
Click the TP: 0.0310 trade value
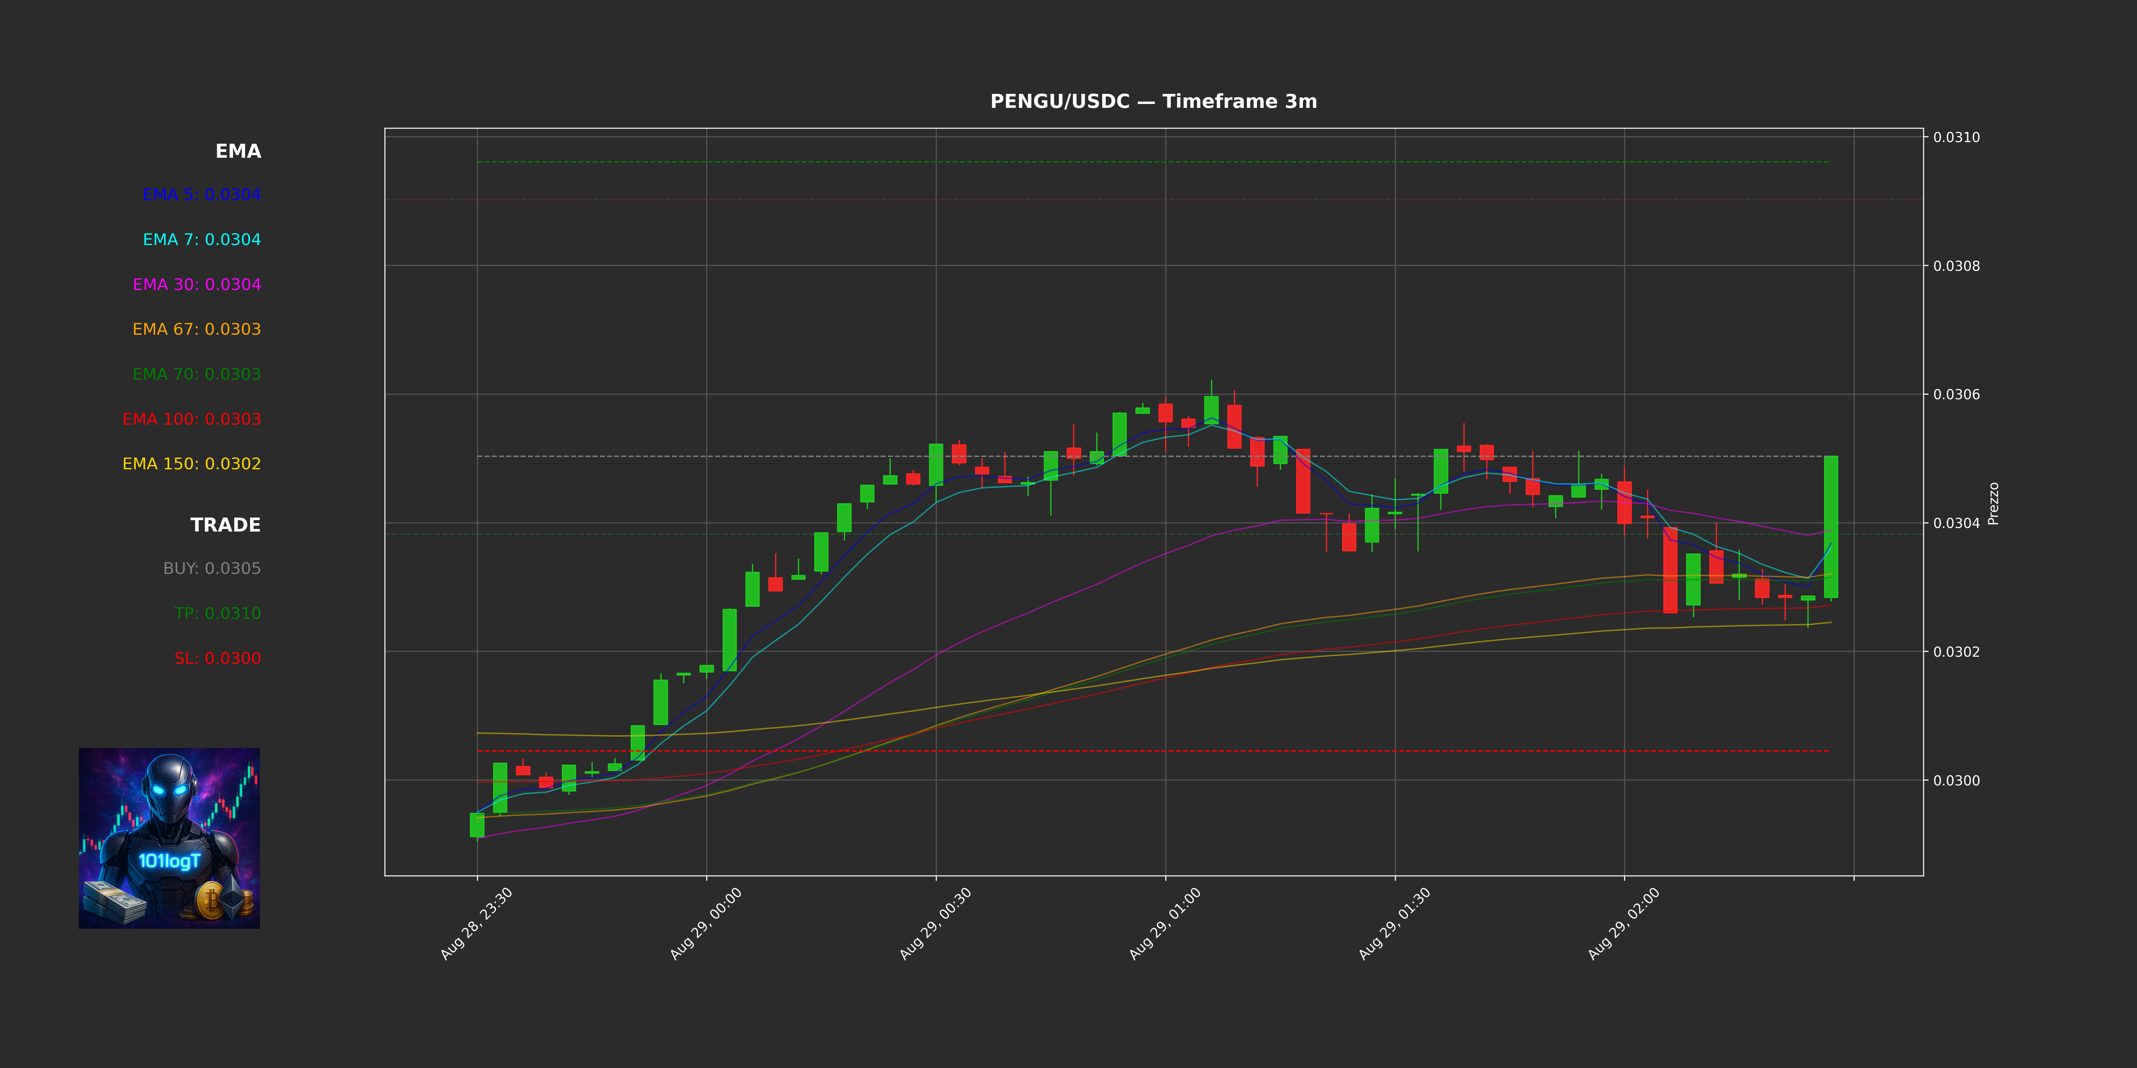pos(217,614)
